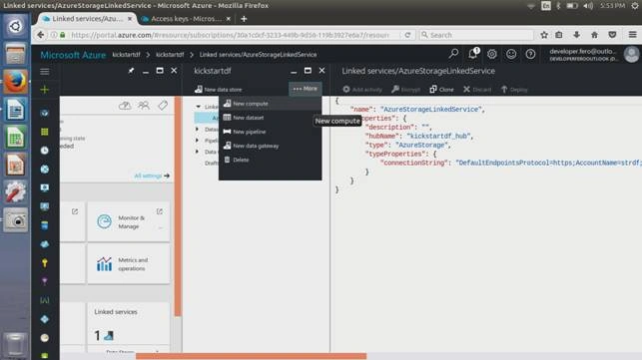
Task: Open Metrics and operations tile
Action: click(x=129, y=264)
